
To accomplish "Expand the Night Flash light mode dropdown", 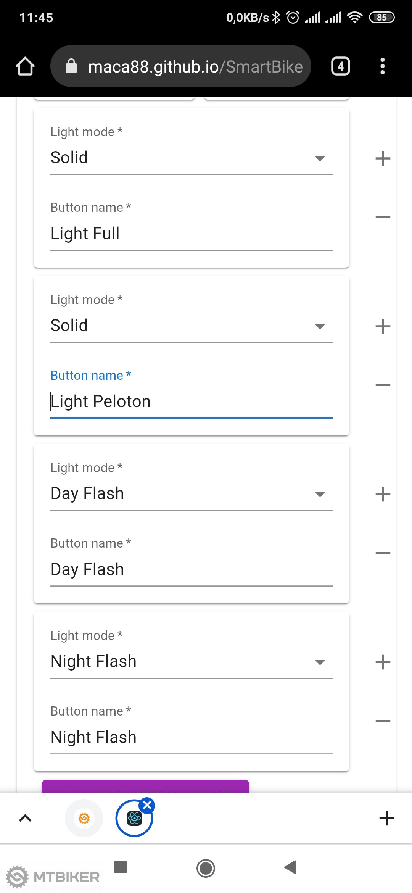I will coord(191,662).
